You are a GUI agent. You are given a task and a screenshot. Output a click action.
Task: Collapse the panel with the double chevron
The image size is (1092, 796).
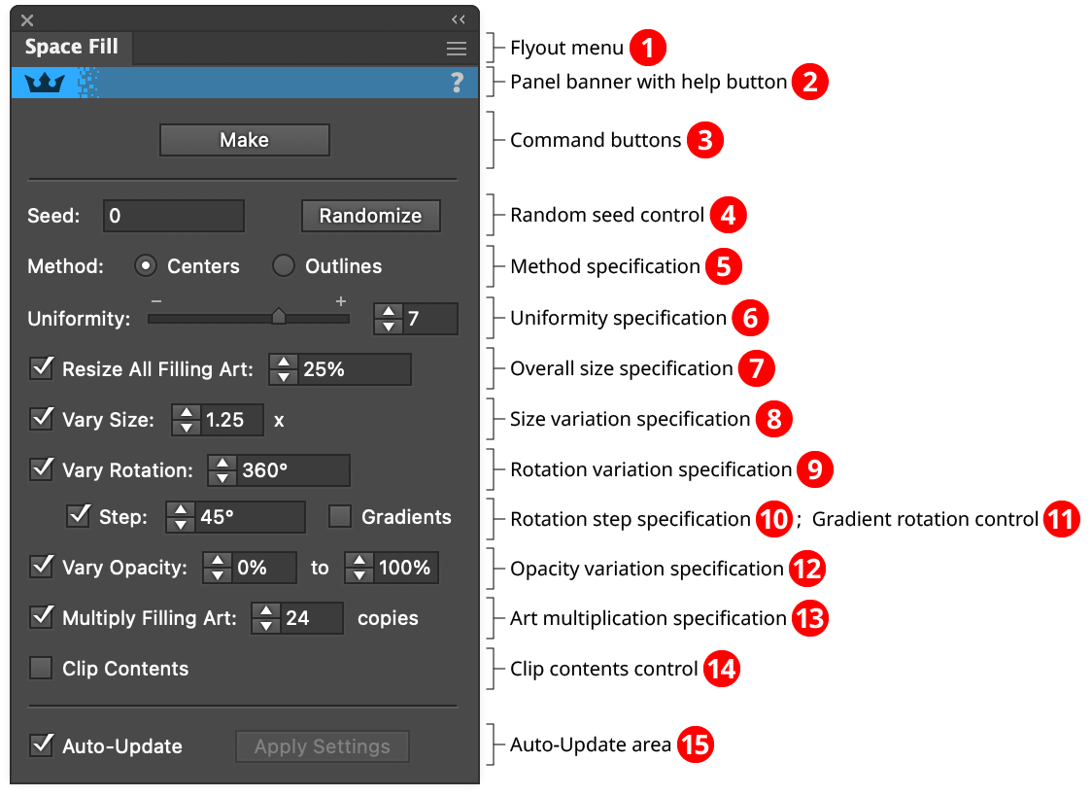pos(458,18)
